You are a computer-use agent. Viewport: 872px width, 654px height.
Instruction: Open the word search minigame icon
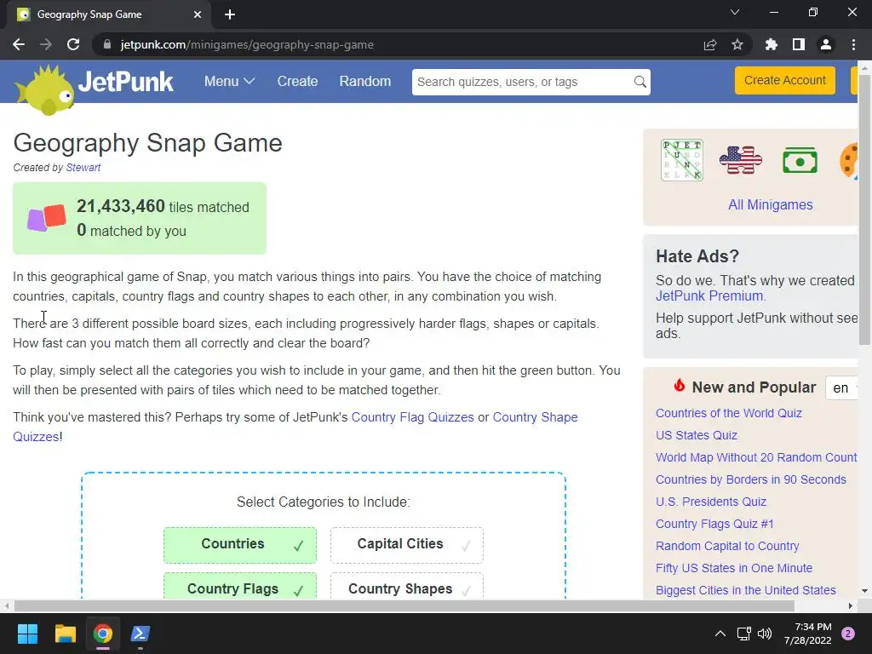(x=682, y=160)
